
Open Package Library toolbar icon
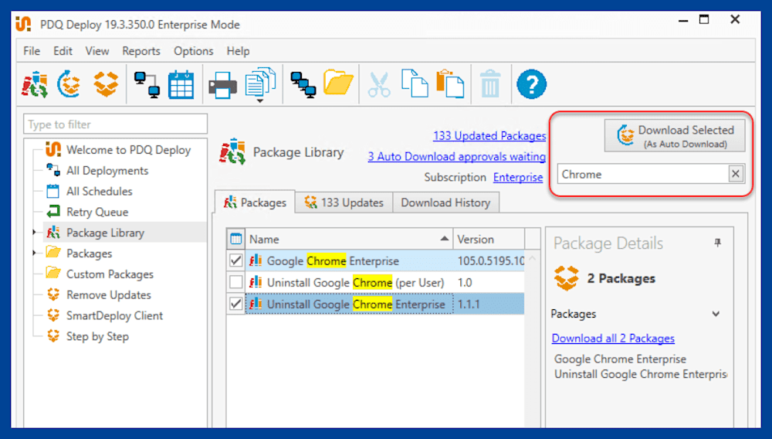coord(35,84)
